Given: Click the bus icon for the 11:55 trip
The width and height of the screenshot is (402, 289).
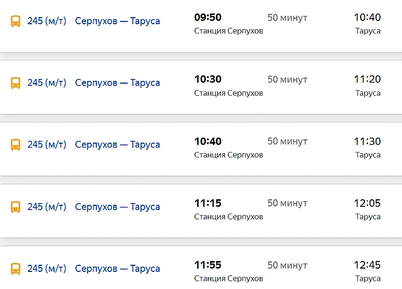Looking at the screenshot, I should click(15, 269).
